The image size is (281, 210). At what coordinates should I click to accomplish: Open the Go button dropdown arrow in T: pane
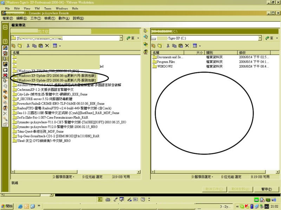(138, 38)
